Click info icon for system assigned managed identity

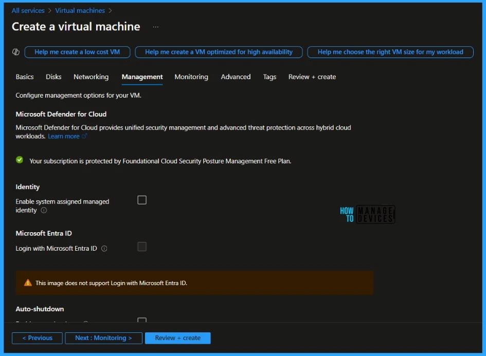[x=44, y=211]
